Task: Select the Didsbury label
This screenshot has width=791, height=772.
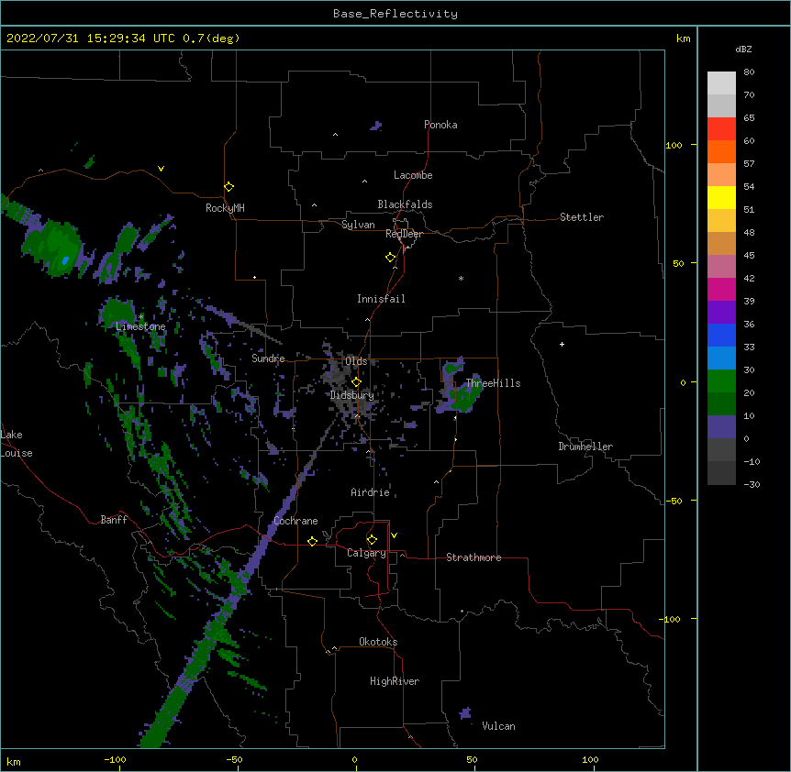Action: coord(352,395)
